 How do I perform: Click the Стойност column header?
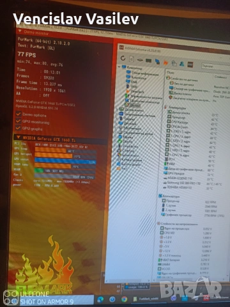220,77
